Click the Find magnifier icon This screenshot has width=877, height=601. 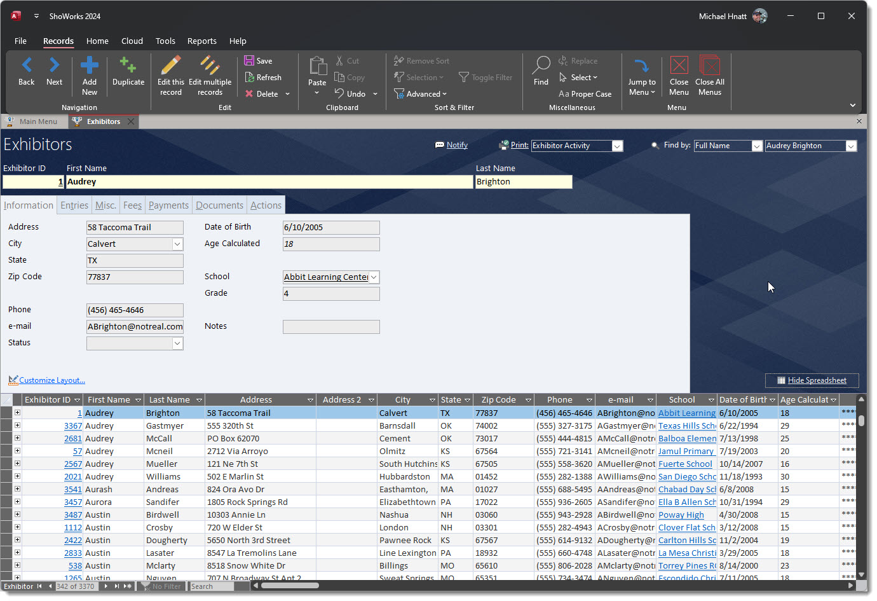pos(541,66)
